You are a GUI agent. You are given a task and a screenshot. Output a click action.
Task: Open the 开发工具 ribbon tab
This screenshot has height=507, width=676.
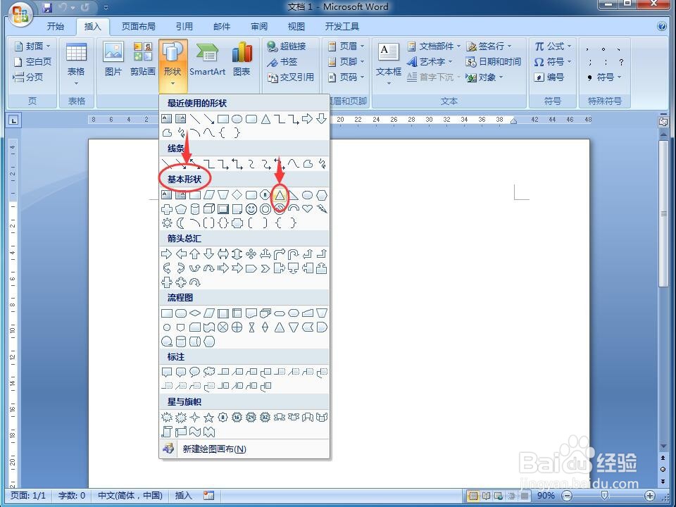343,26
